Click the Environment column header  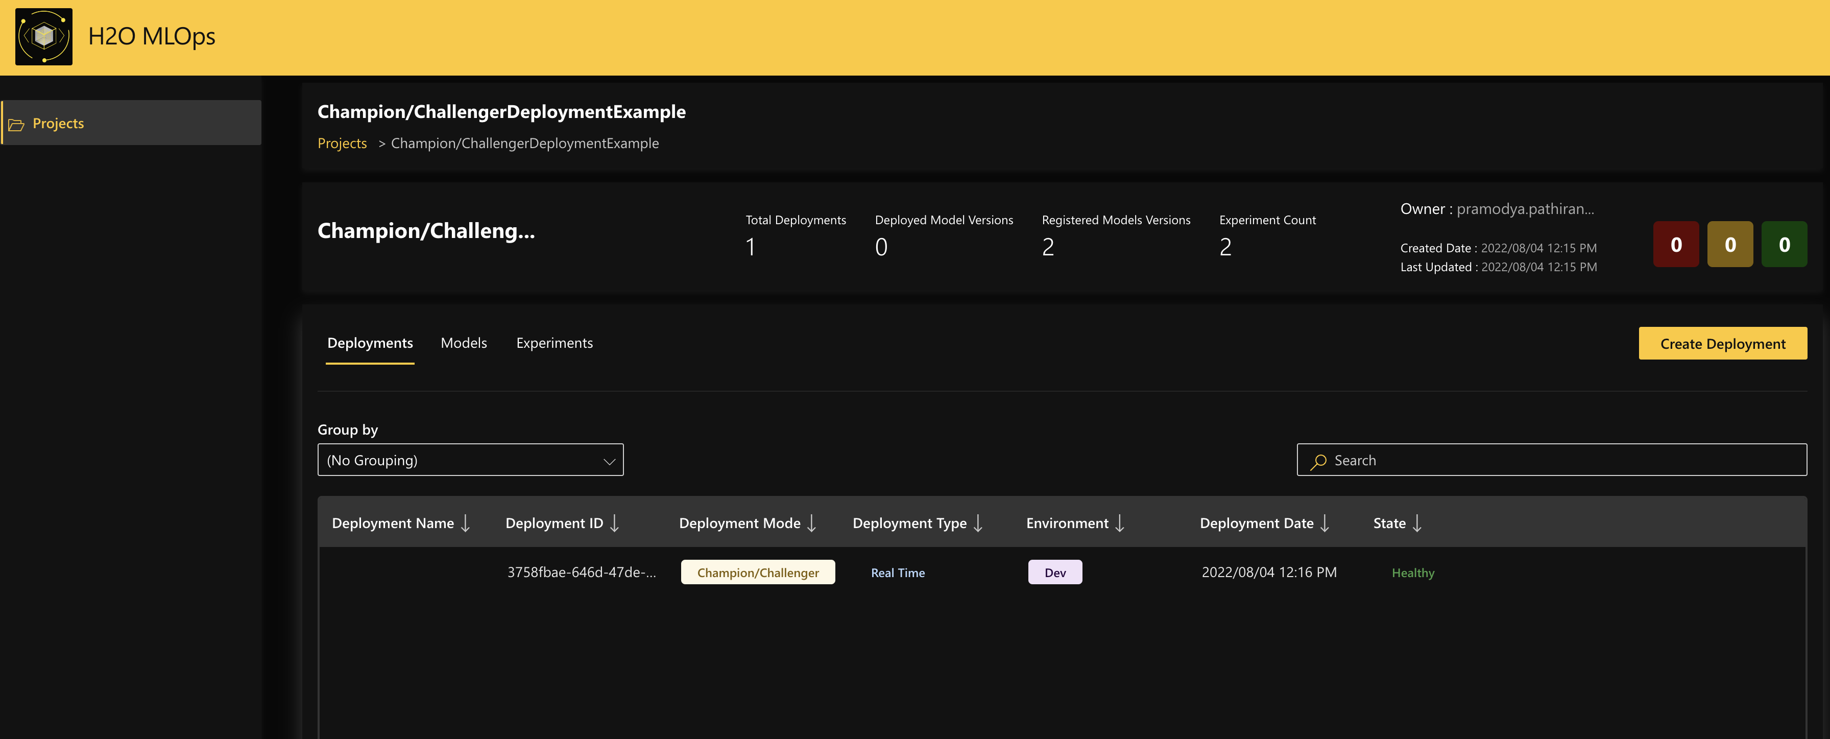click(1067, 523)
